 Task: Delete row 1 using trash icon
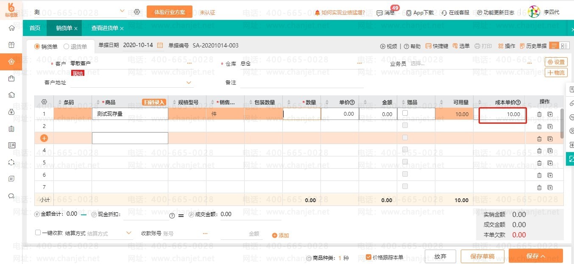[x=539, y=114]
